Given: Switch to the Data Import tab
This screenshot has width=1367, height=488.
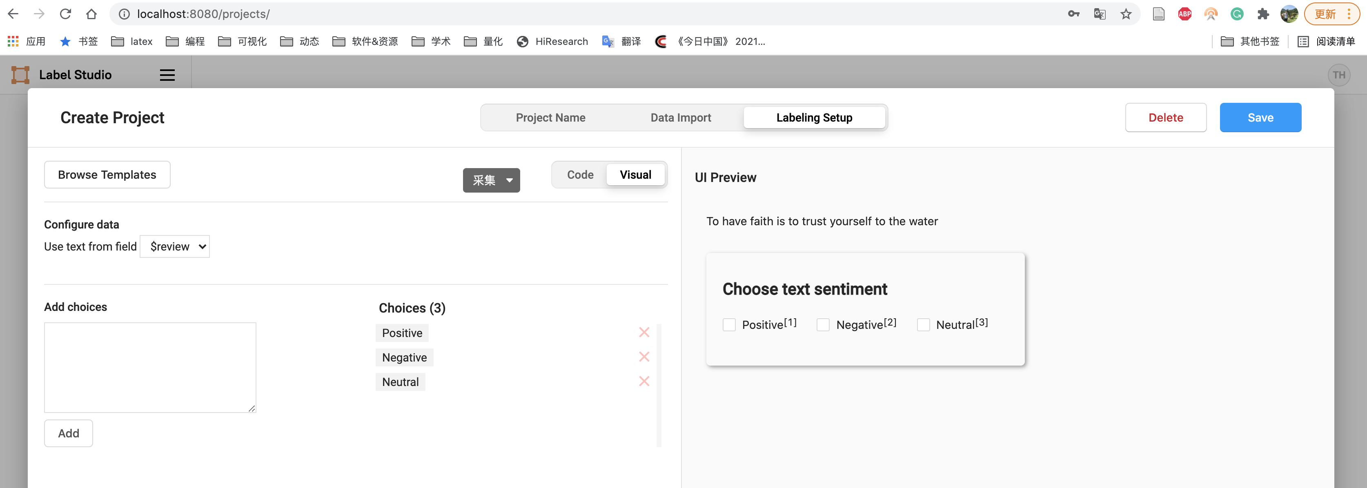Looking at the screenshot, I should click(x=680, y=118).
